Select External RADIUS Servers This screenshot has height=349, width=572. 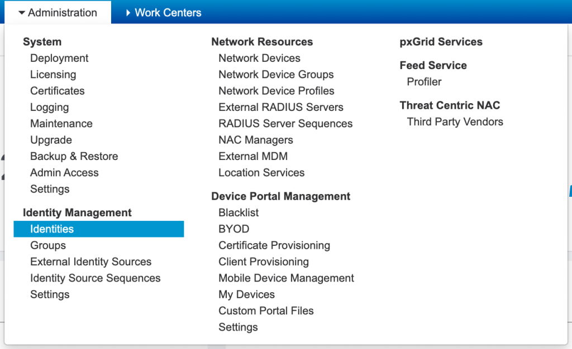click(281, 107)
